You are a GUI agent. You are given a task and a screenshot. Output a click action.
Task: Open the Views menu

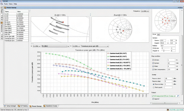(11, 4)
